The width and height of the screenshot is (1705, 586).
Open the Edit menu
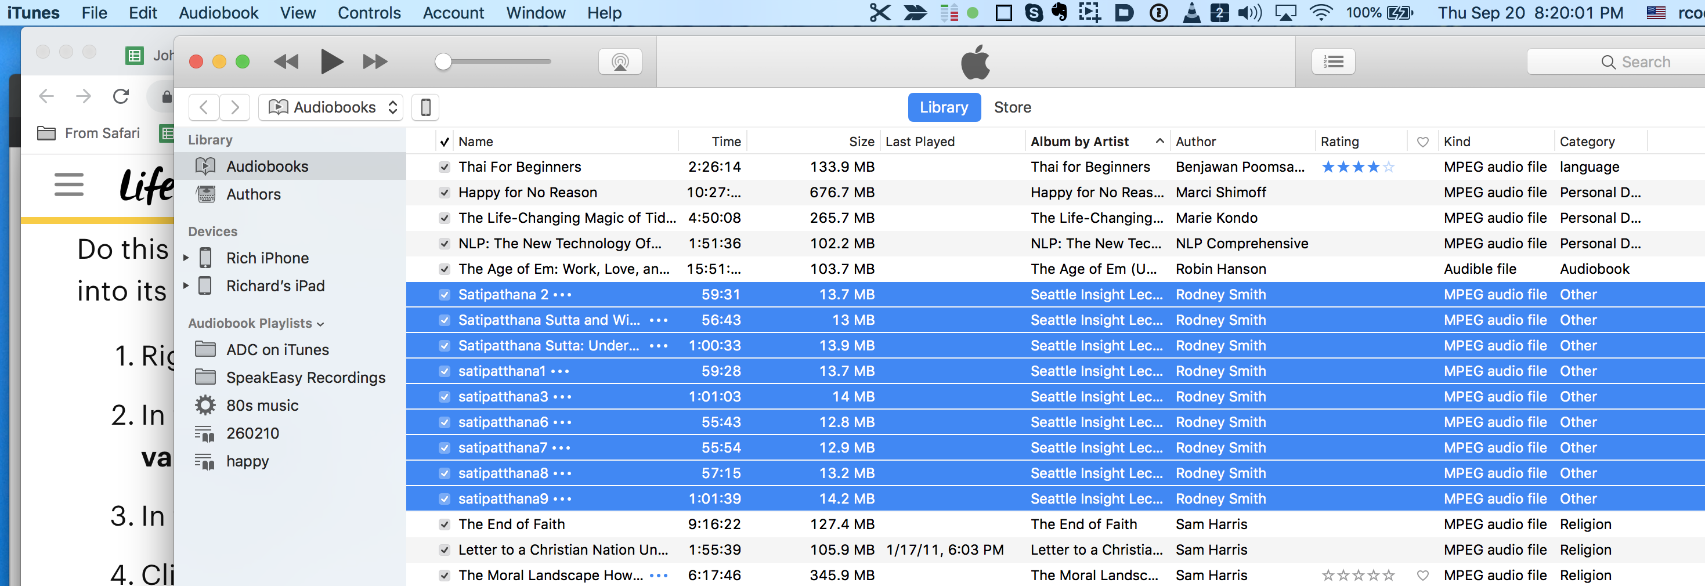coord(142,13)
